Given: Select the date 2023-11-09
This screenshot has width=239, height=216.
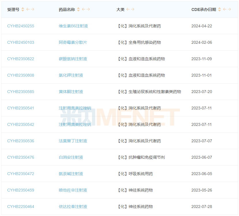Looking at the screenshot, I should coord(202,59).
